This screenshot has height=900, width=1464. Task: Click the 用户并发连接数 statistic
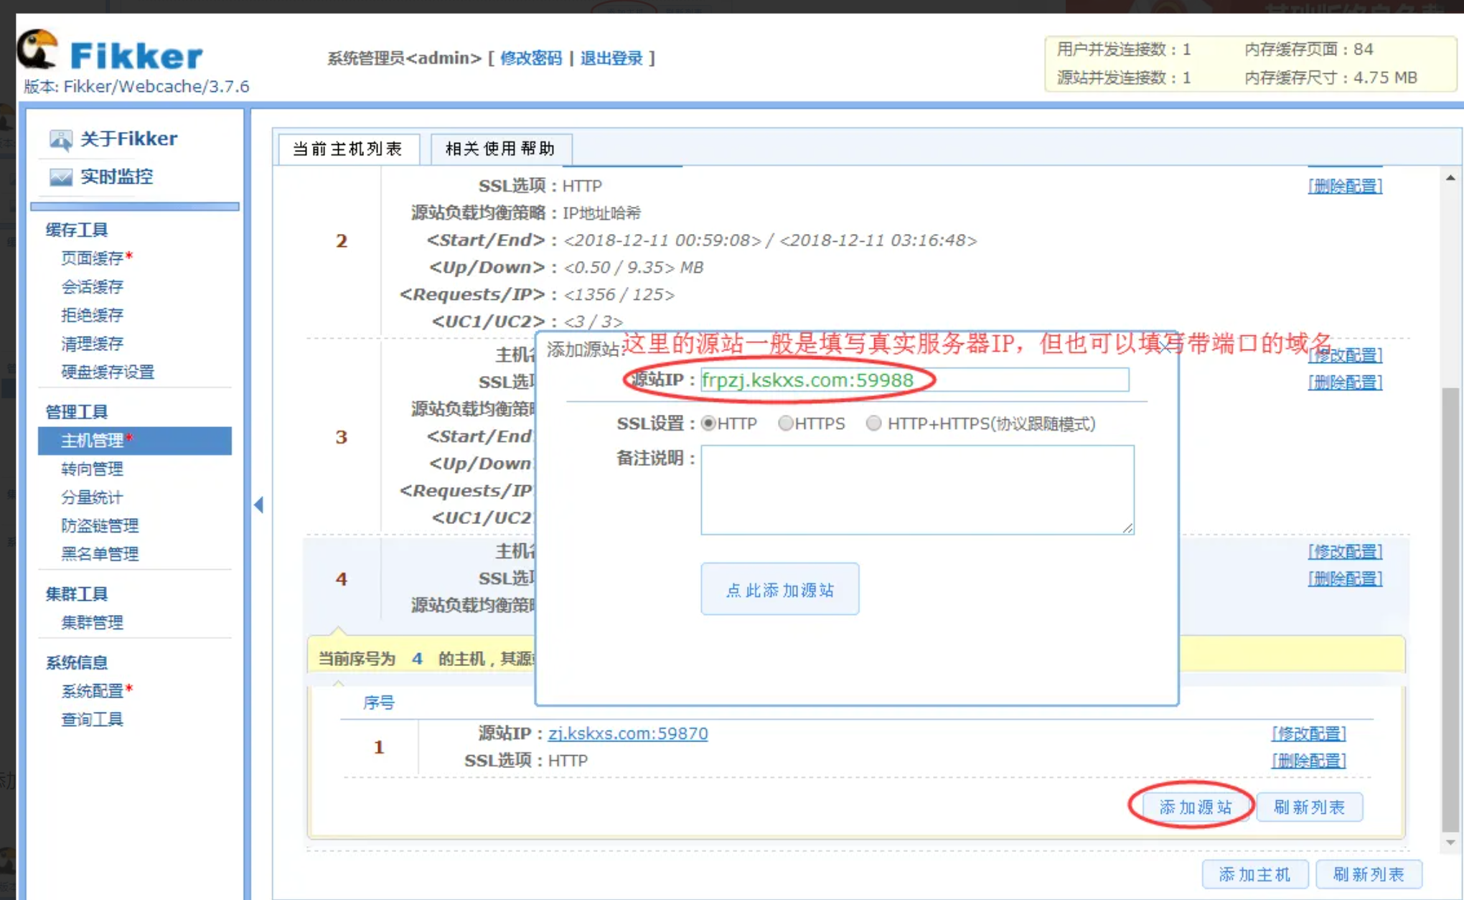click(1124, 50)
